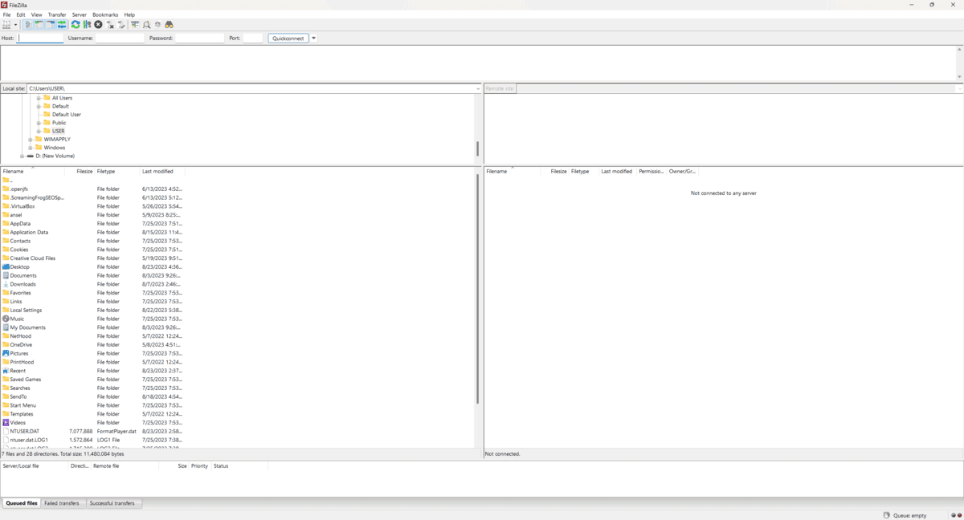Toggle remote directory tree display
Image resolution: width=964 pixels, height=520 pixels.
point(51,25)
